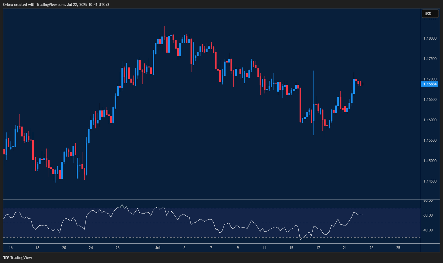Select the 1.18000 price axis label
The width and height of the screenshot is (443, 263).
pyautogui.click(x=430, y=38)
